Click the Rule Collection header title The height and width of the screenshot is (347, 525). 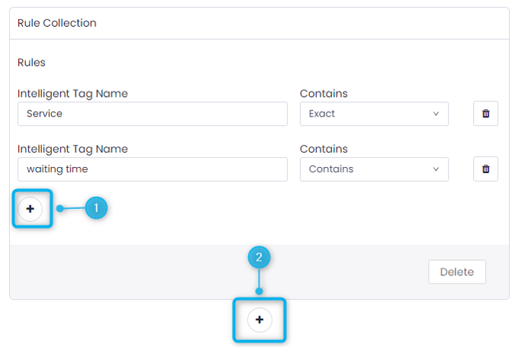(x=57, y=23)
